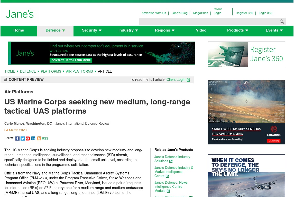The width and height of the screenshot is (294, 197).
Task: Click external-link icon after News Intelligence Centre Module
Action: click(x=168, y=191)
